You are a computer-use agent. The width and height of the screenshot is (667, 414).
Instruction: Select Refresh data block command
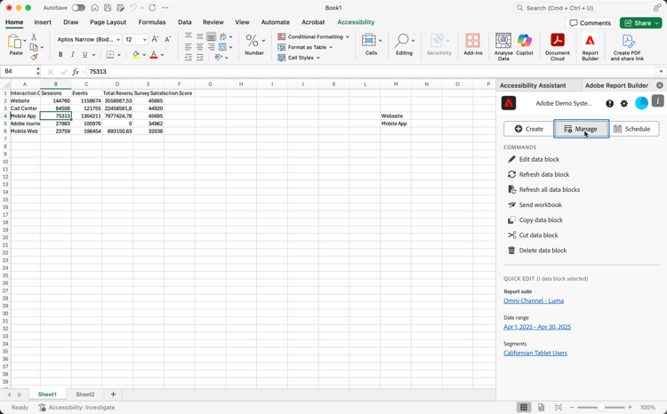[x=538, y=174]
